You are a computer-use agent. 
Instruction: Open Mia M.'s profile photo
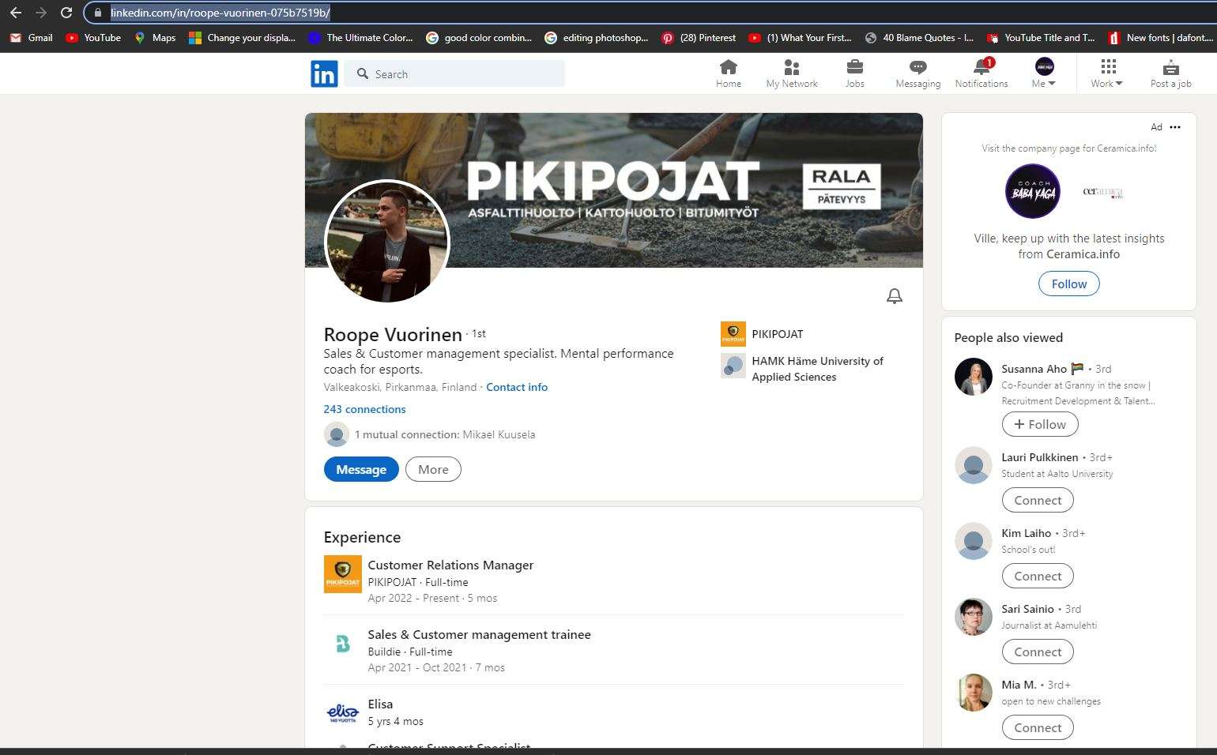point(974,693)
